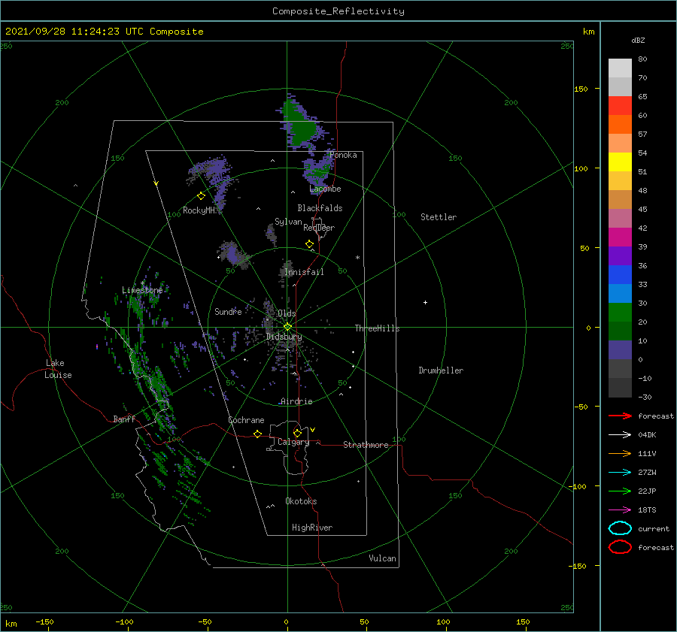677x632 pixels.
Task: Select the green swatch between 30 and 20 dBZ
Action: (x=620, y=313)
